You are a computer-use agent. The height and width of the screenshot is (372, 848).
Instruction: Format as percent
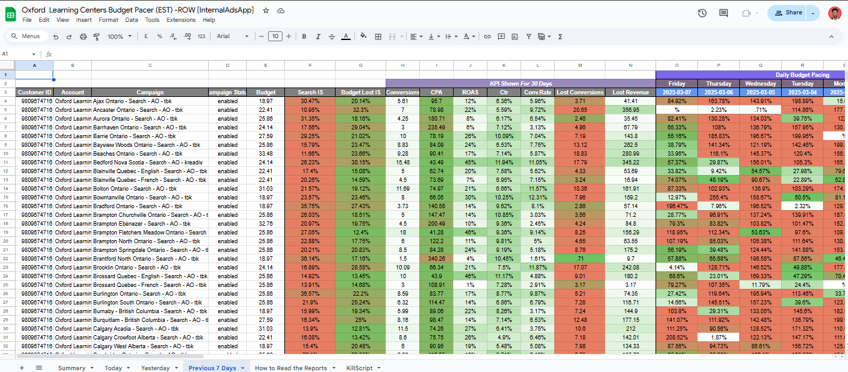click(x=159, y=37)
